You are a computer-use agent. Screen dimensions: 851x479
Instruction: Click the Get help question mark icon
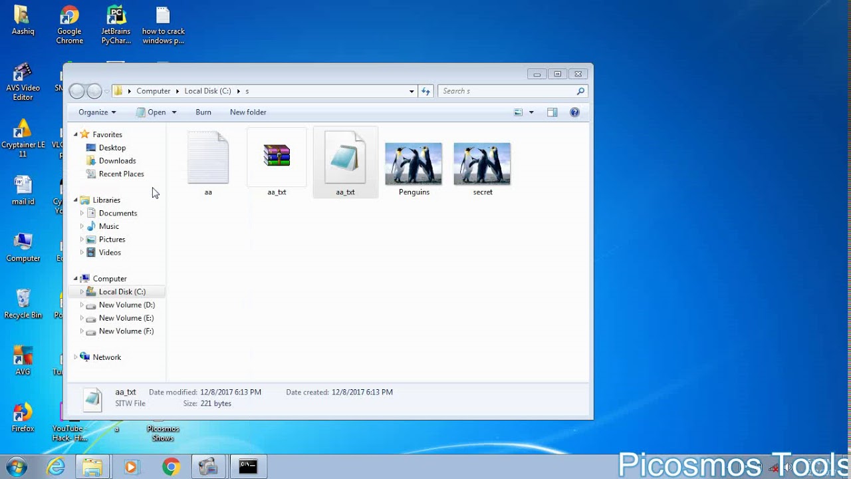coord(574,112)
